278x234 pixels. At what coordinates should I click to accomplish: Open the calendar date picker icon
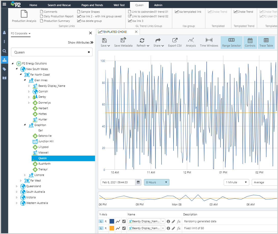[x=138, y=182]
